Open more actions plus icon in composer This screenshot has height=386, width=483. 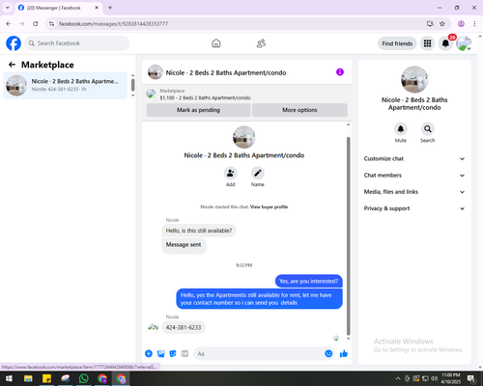(149, 354)
